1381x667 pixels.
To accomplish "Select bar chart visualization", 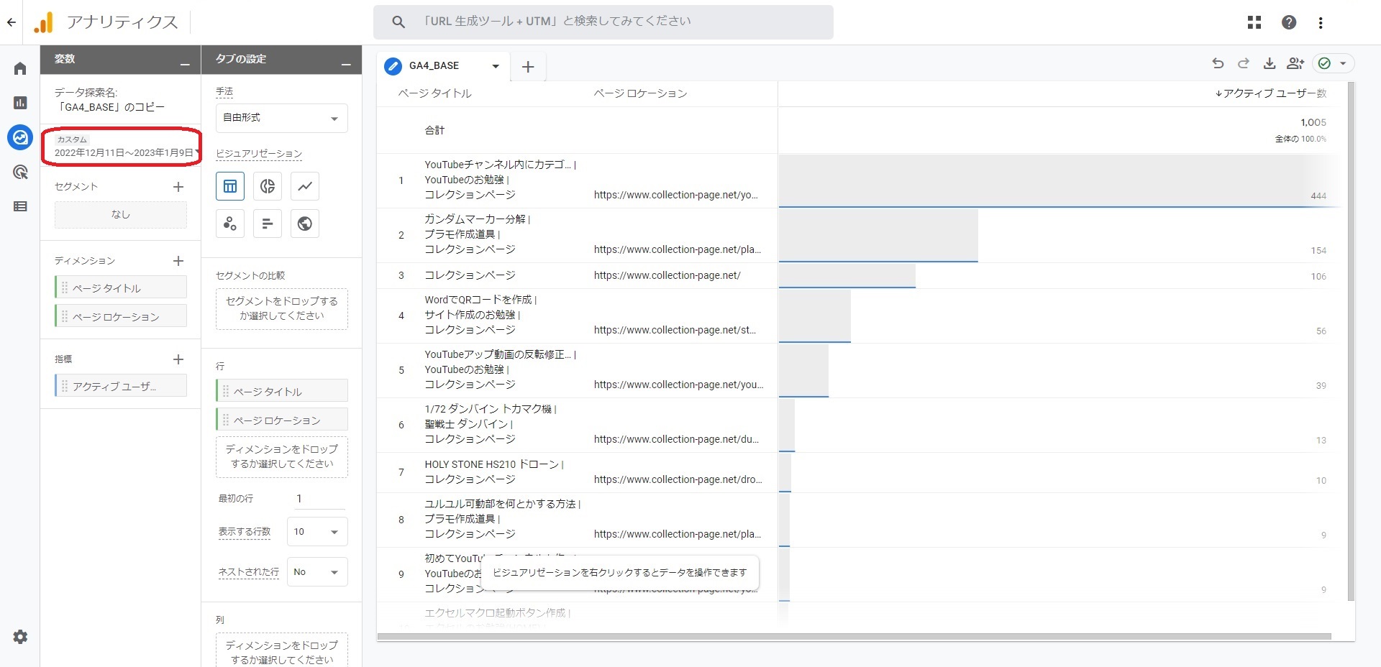I will 268,224.
